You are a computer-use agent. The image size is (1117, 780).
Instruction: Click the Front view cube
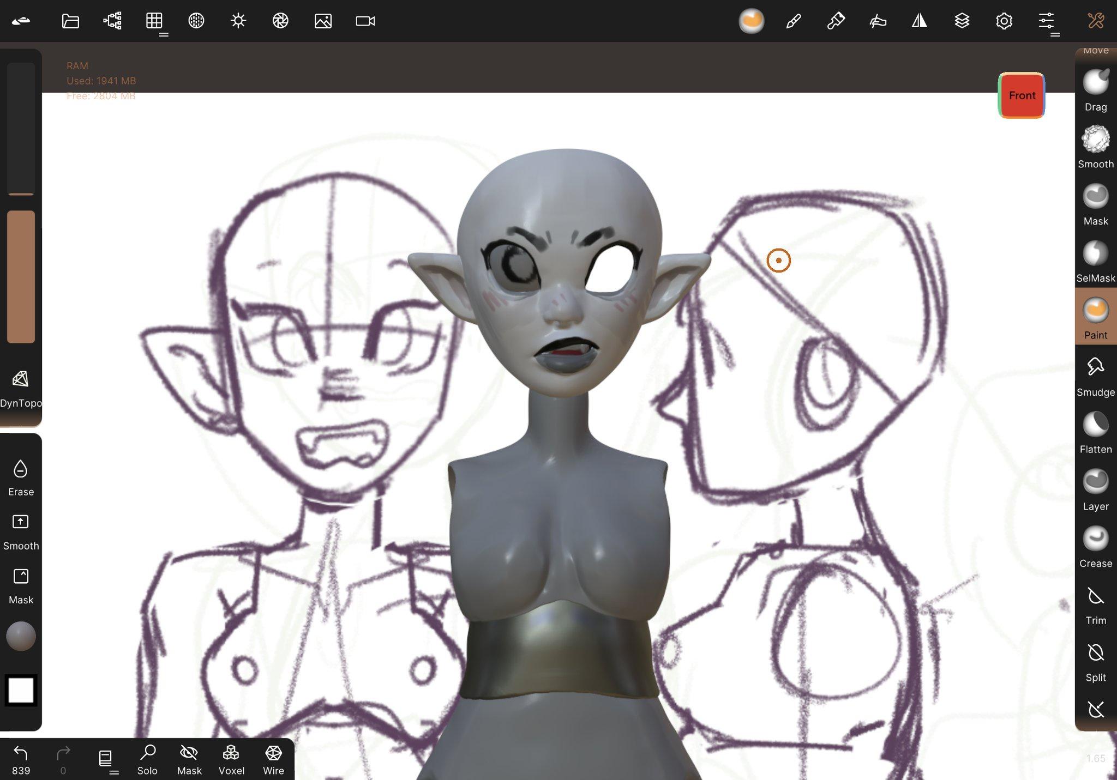[1022, 95]
